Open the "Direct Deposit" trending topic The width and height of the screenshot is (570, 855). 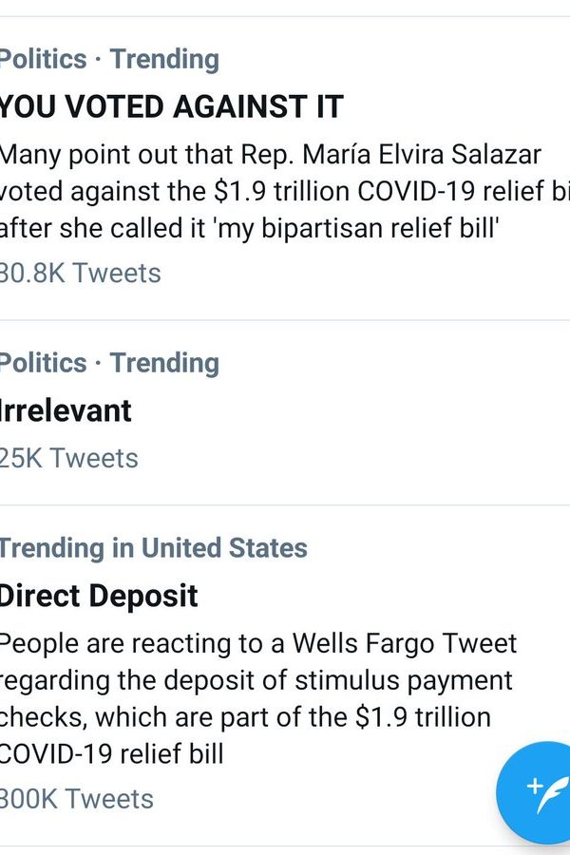pyautogui.click(x=99, y=596)
